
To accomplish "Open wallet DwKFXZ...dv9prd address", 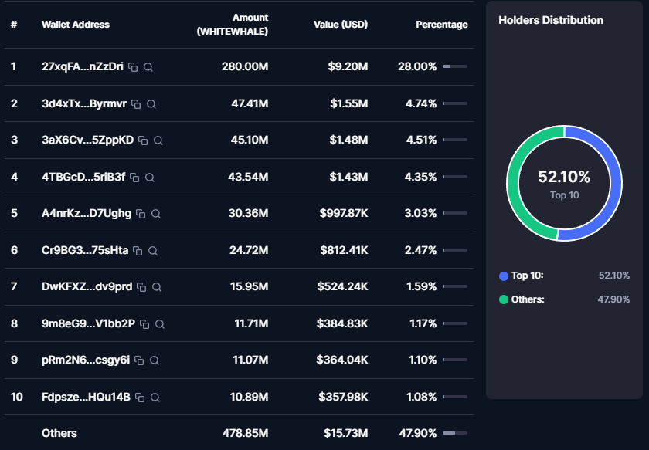I will coord(87,286).
